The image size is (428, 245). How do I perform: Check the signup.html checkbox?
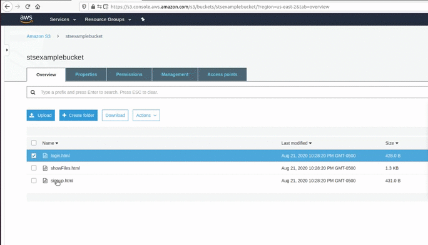tap(34, 181)
